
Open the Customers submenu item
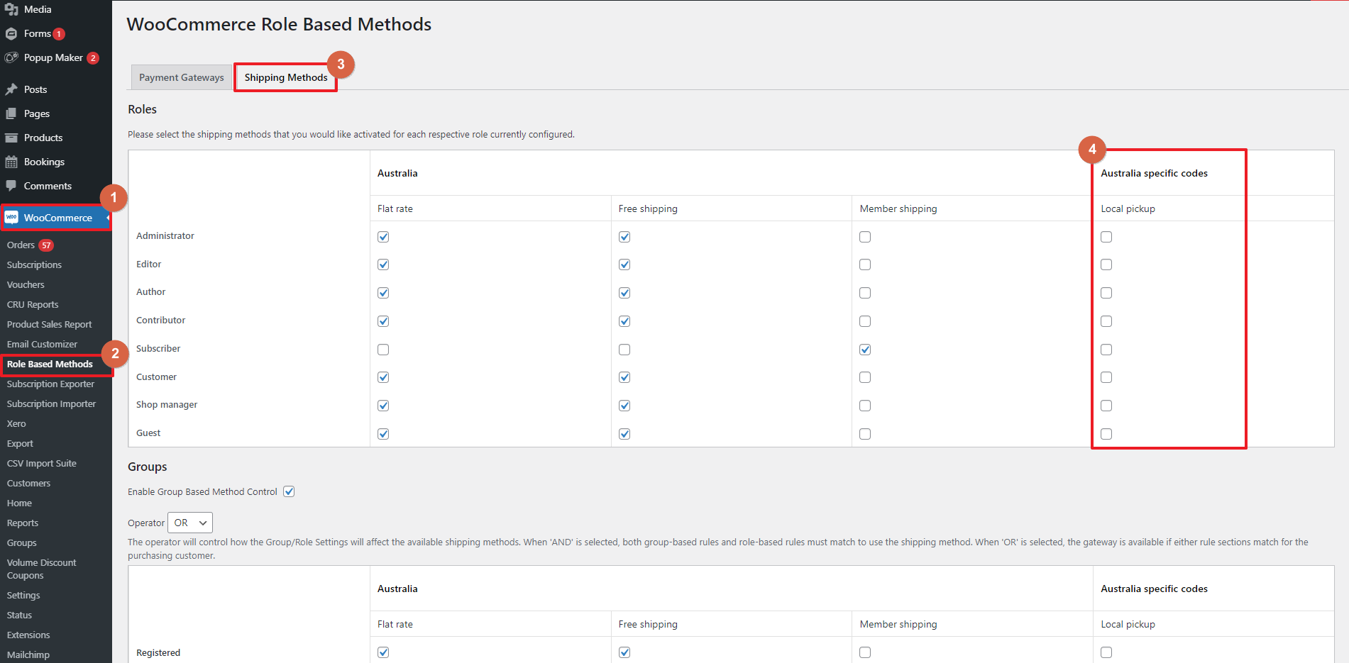pyautogui.click(x=28, y=483)
